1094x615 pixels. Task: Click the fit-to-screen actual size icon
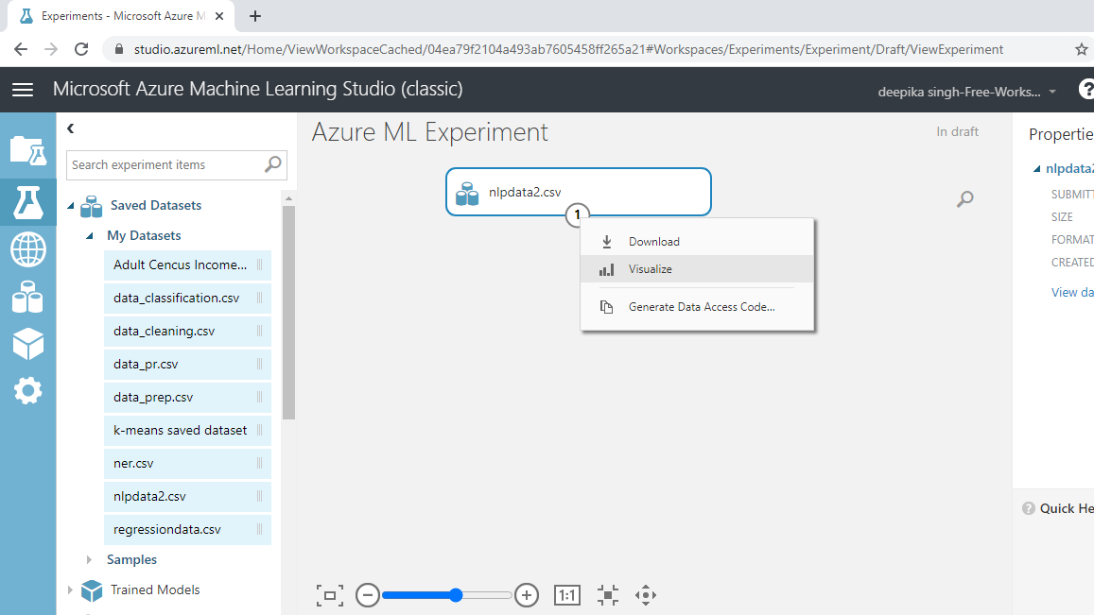330,595
